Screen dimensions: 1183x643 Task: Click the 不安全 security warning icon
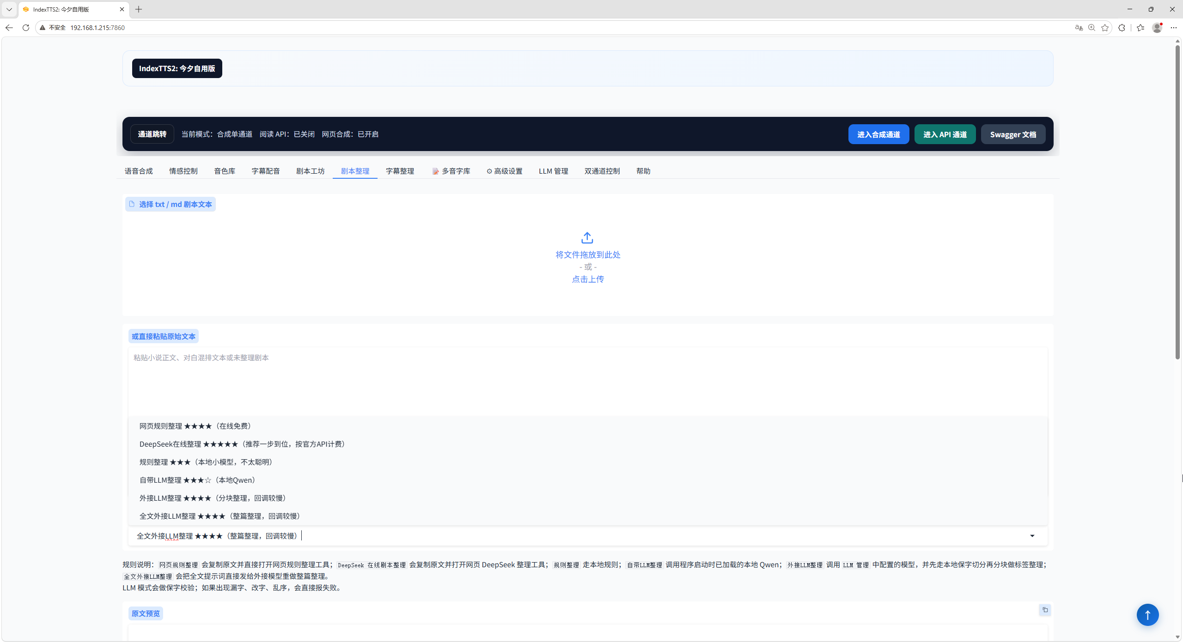[x=43, y=28]
